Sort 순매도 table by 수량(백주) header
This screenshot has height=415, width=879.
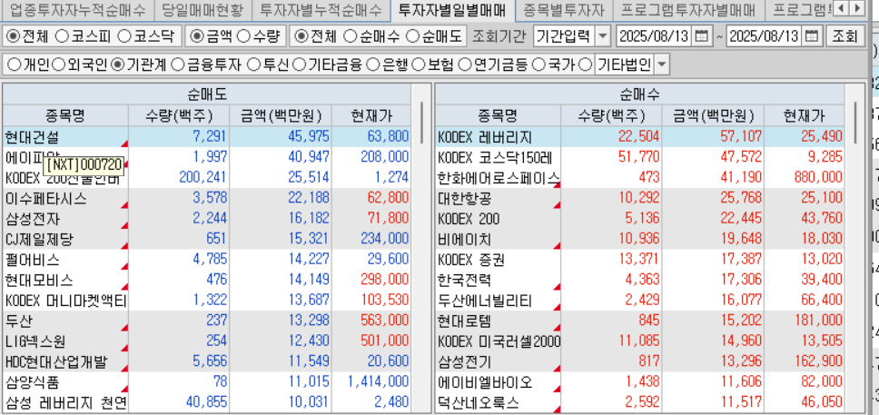(x=179, y=116)
